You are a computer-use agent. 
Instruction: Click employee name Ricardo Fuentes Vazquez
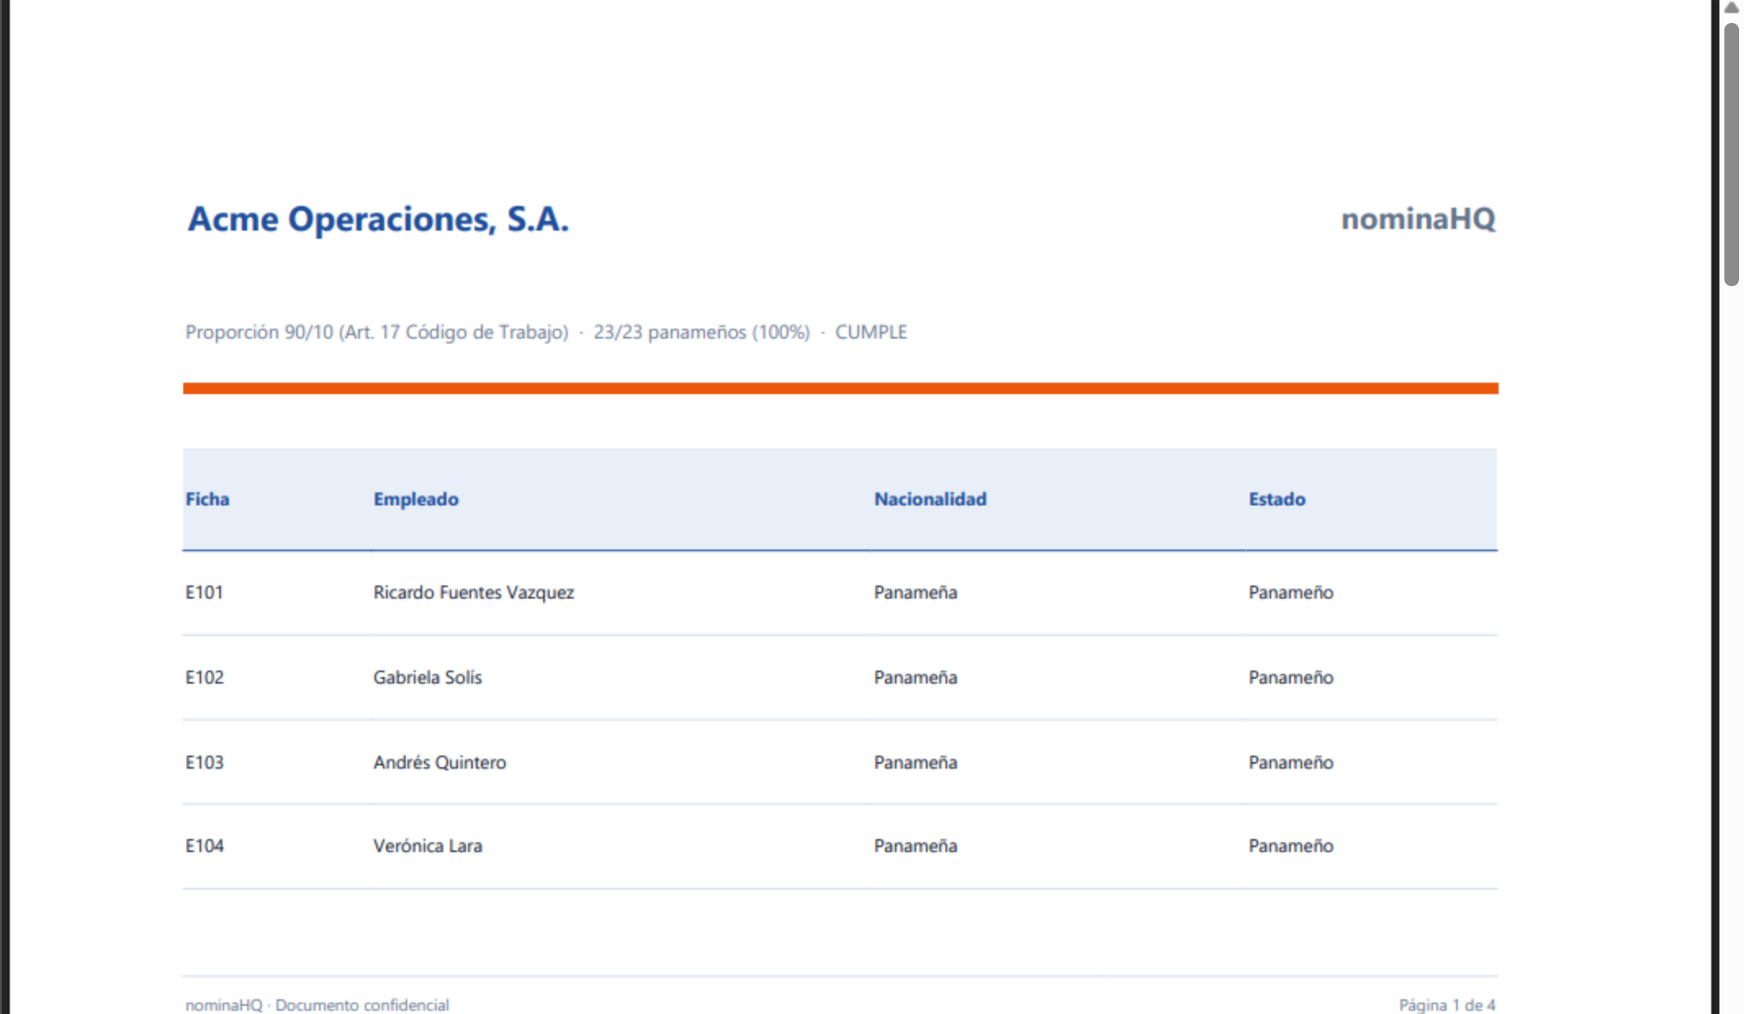474,592
